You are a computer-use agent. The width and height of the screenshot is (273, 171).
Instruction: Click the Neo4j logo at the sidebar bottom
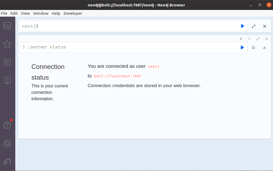[7, 161]
